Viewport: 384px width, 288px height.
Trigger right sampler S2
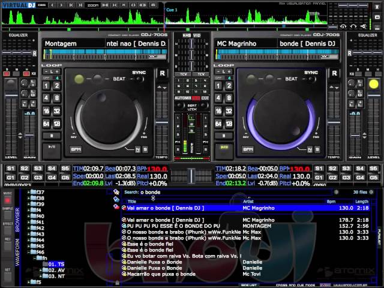(x=332, y=169)
